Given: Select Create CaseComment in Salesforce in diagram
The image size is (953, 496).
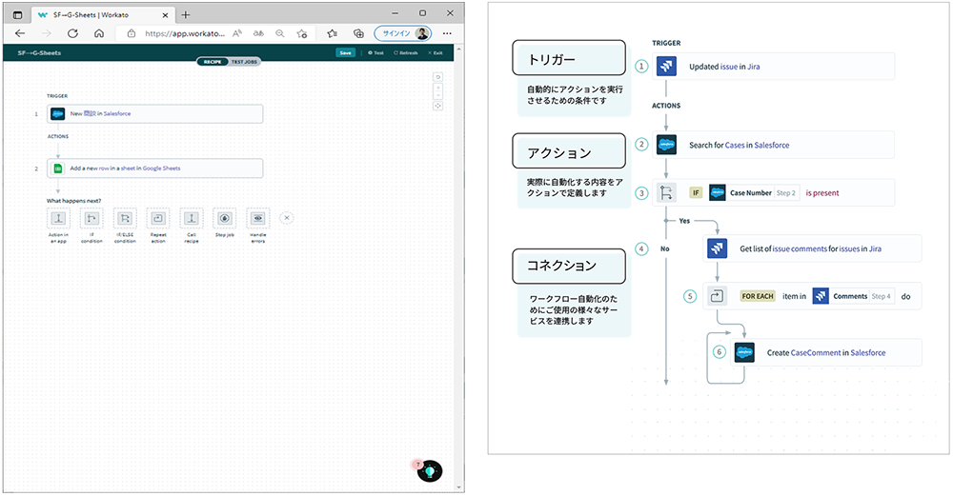Looking at the screenshot, I should pyautogui.click(x=826, y=352).
